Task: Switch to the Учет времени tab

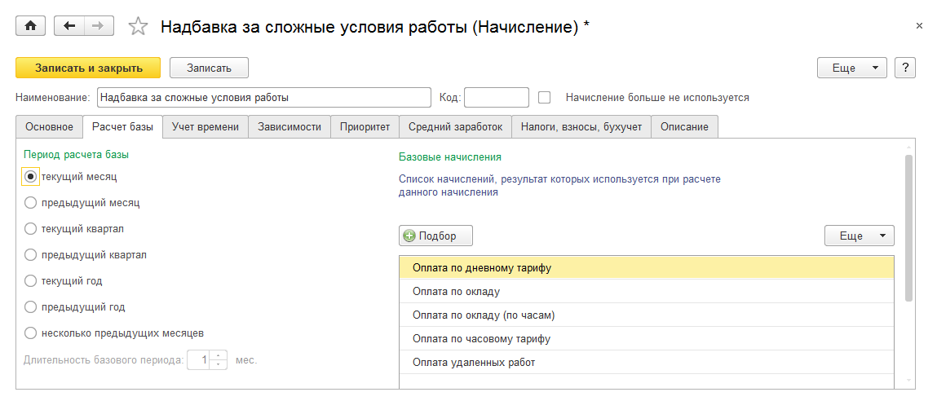Action: [x=206, y=127]
